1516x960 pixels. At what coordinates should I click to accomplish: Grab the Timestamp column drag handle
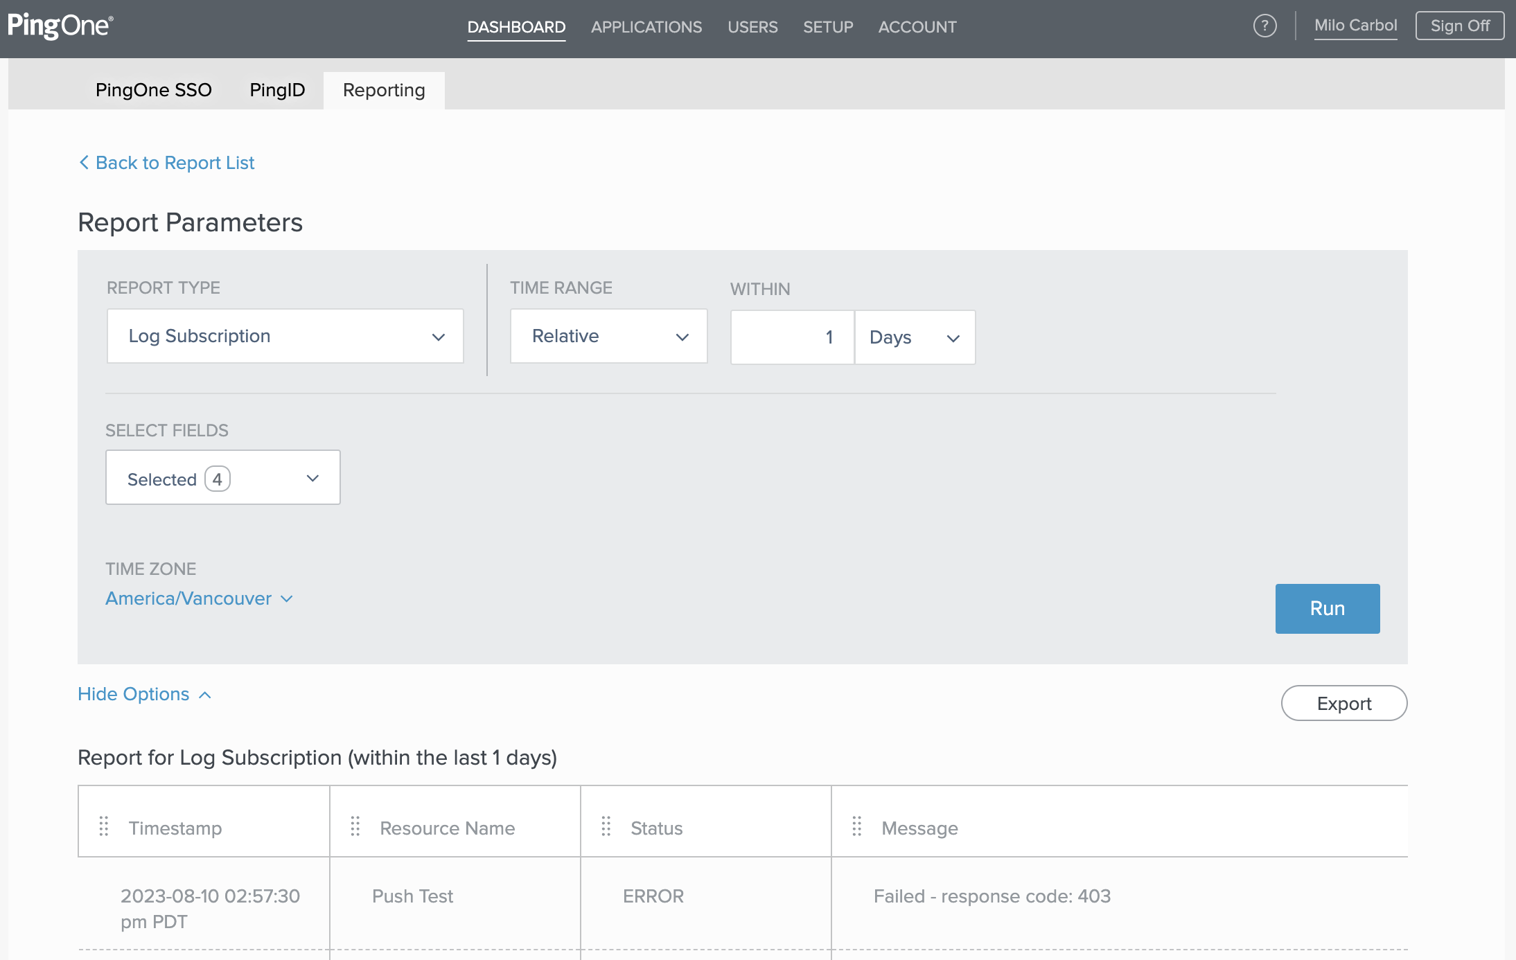coord(104,826)
